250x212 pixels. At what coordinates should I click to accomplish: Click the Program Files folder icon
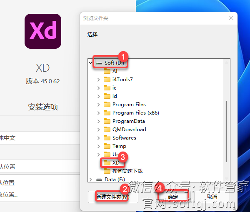click(x=107, y=105)
